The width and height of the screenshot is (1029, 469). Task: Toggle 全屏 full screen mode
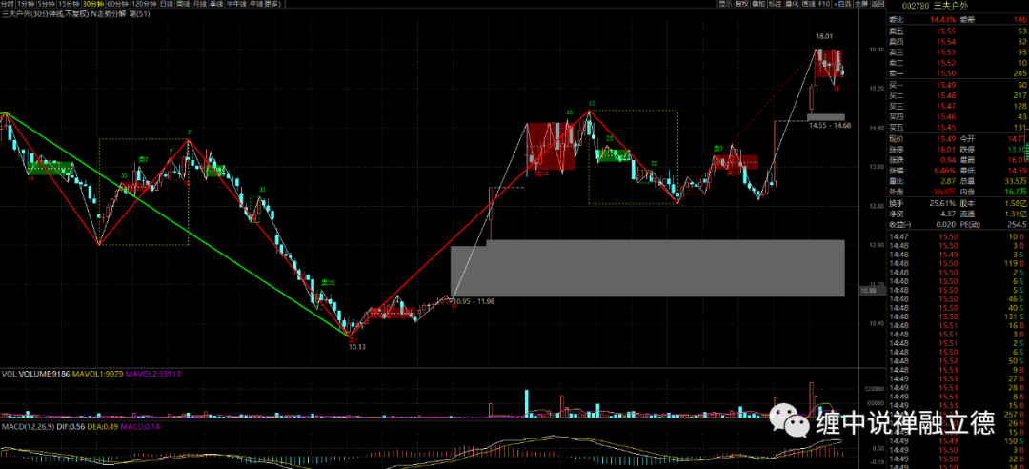coord(861,4)
